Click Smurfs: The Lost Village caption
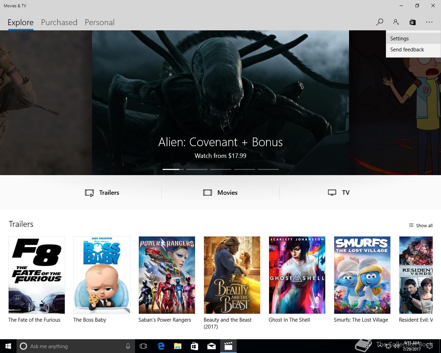The height and width of the screenshot is (353, 441). tap(361, 320)
